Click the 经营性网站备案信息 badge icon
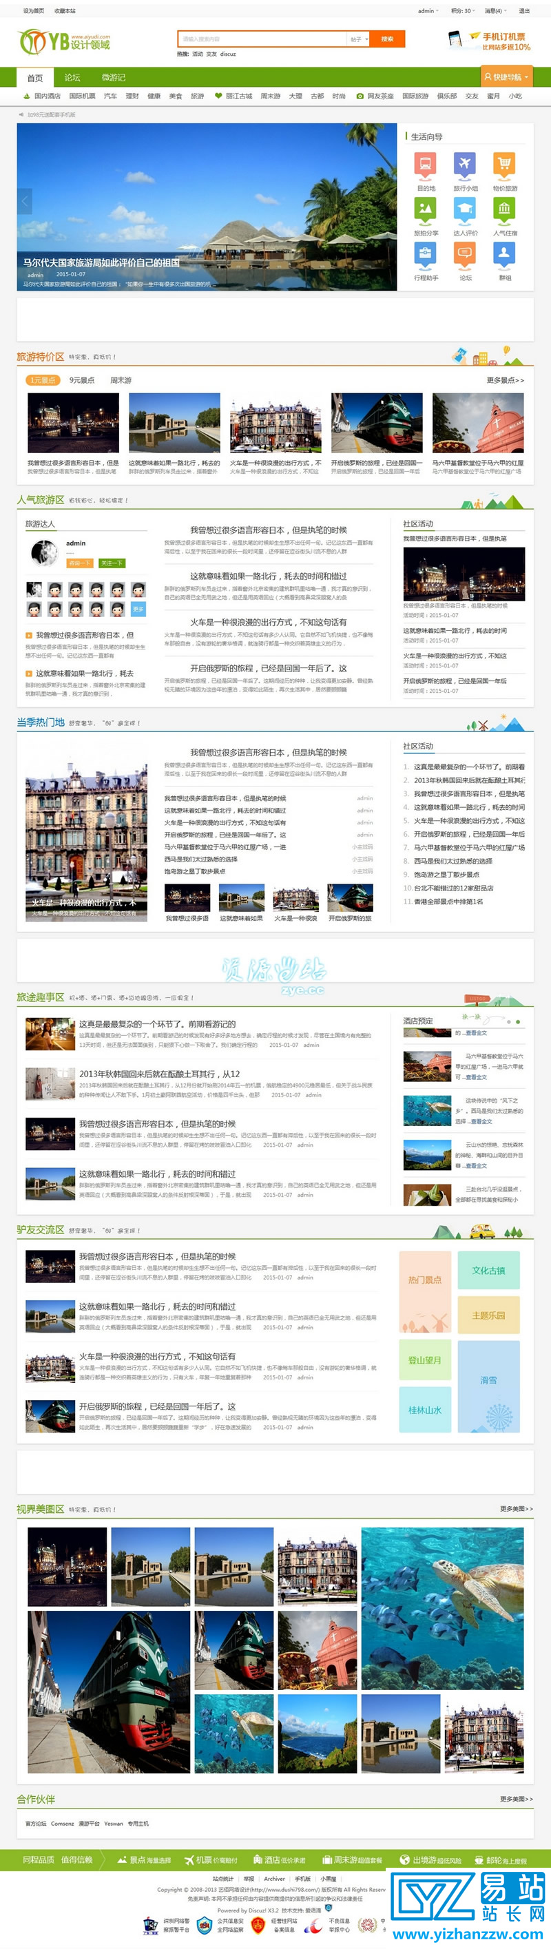The width and height of the screenshot is (551, 1949). (x=258, y=1925)
